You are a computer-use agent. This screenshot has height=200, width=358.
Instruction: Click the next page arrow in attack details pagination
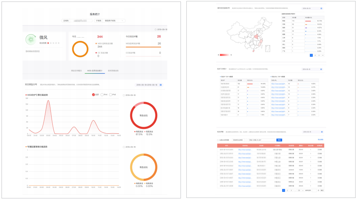pos(303,190)
